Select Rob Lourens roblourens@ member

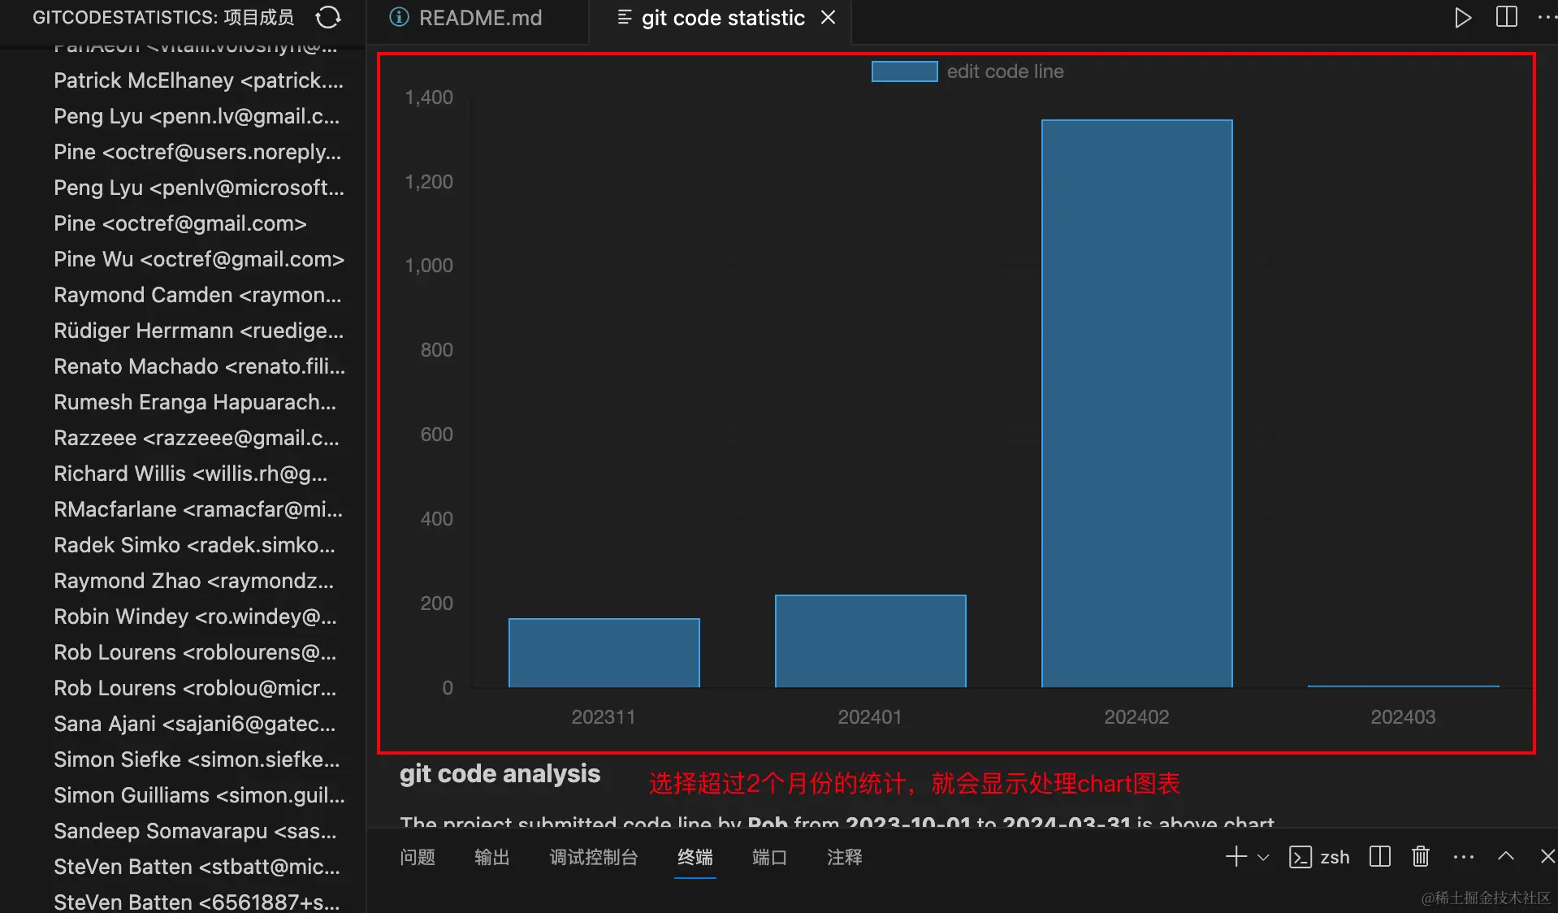183,652
